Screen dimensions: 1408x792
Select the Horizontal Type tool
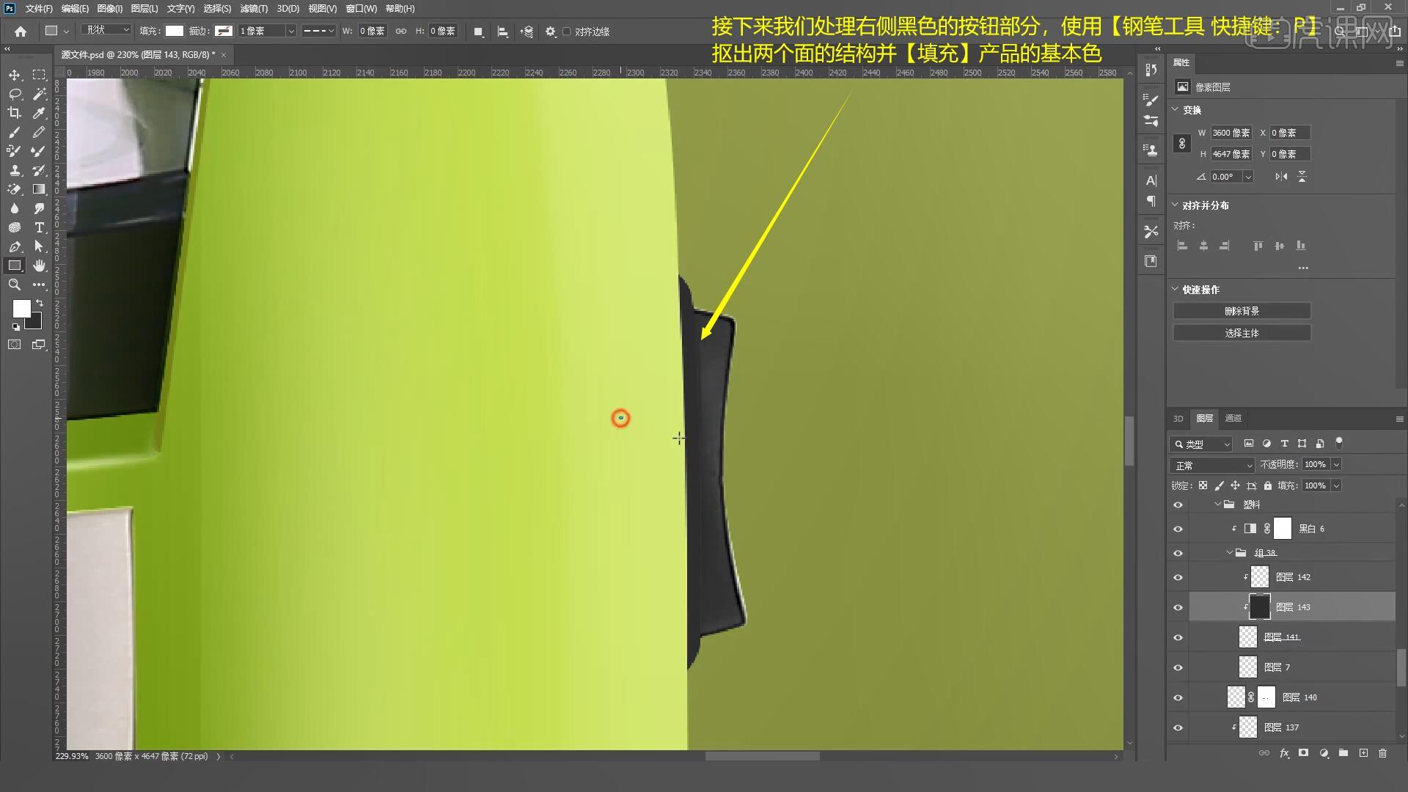pyautogui.click(x=39, y=227)
